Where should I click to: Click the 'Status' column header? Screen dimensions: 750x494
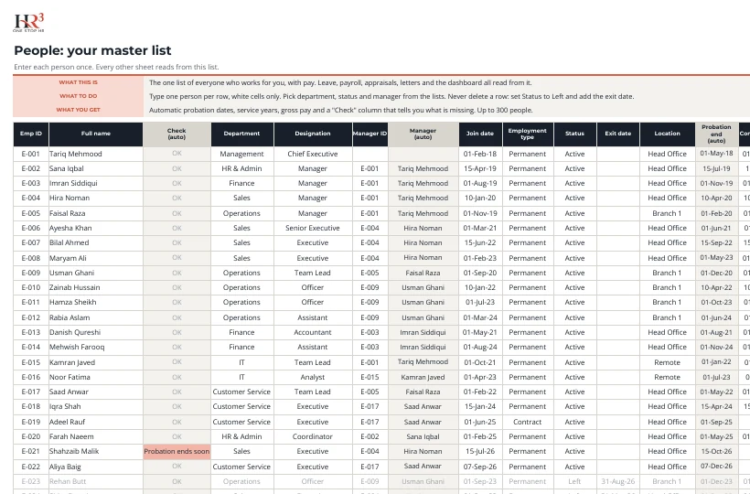[575, 134]
